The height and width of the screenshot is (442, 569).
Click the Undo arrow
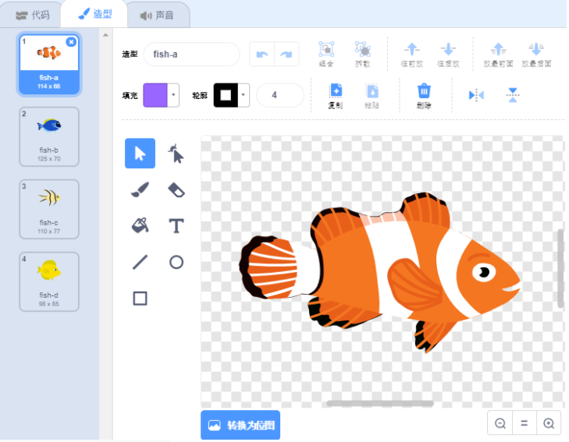262,55
